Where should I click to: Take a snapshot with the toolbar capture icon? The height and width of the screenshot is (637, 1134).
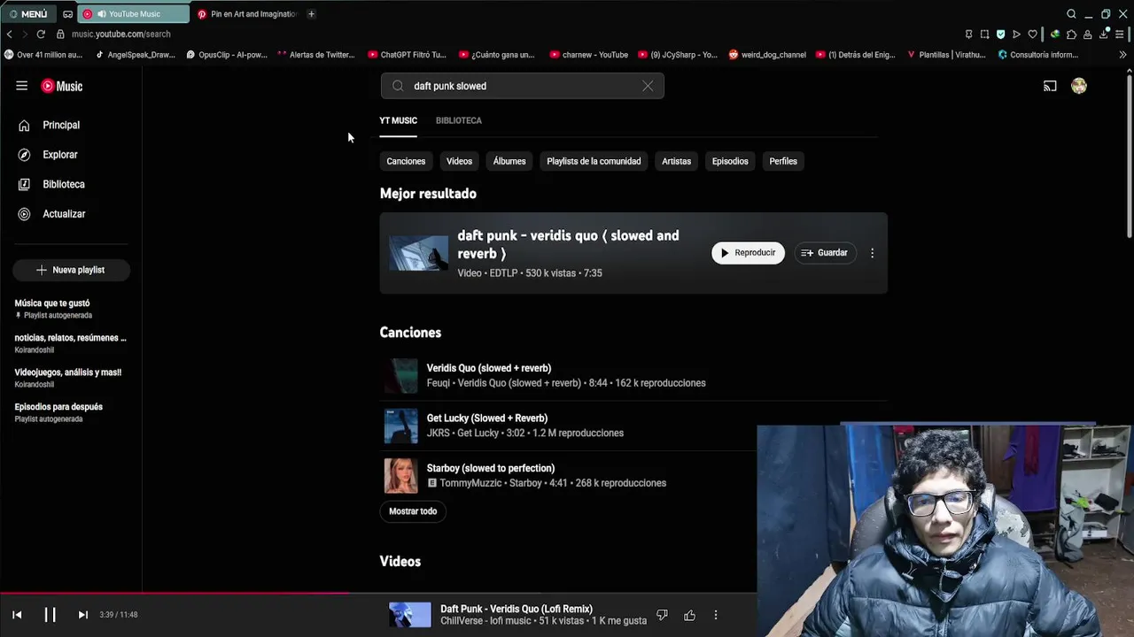tap(984, 35)
